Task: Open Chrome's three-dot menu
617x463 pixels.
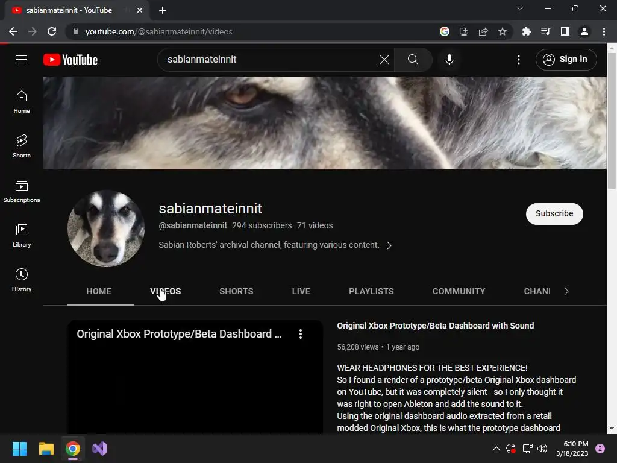Action: [x=604, y=31]
